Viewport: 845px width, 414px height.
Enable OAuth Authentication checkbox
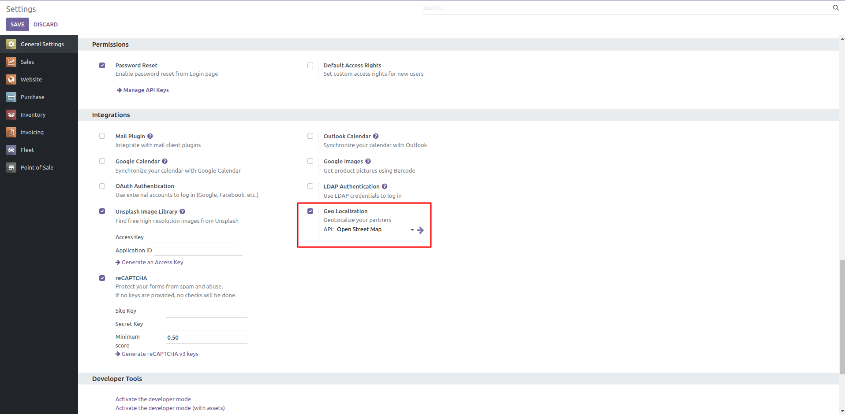[x=102, y=186]
